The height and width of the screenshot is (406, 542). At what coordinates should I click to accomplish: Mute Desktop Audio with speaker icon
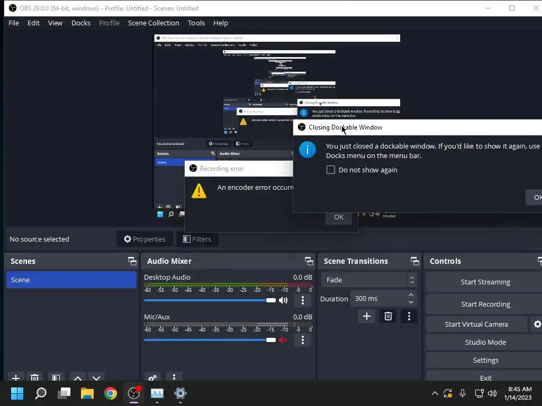point(283,300)
